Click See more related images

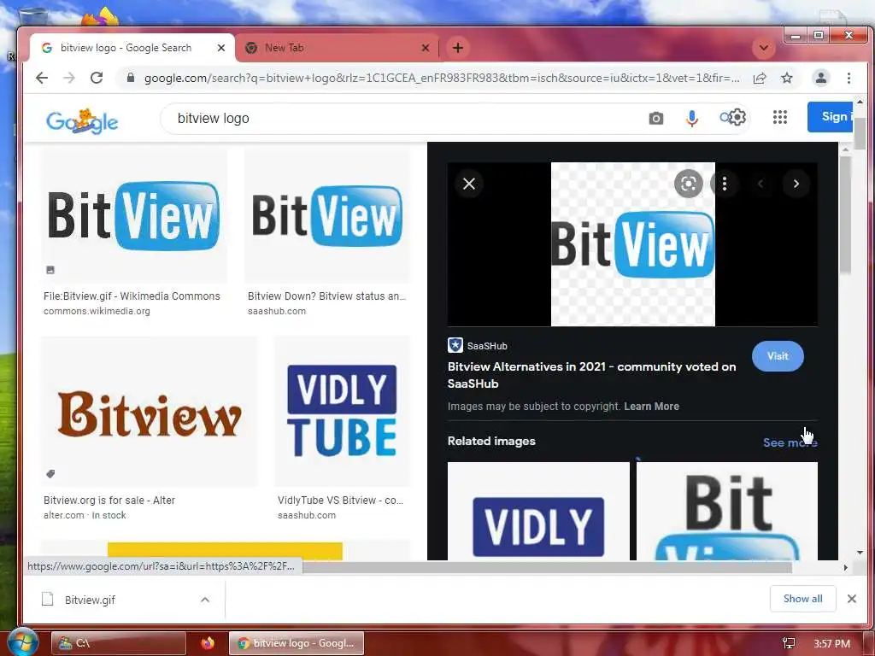click(790, 442)
